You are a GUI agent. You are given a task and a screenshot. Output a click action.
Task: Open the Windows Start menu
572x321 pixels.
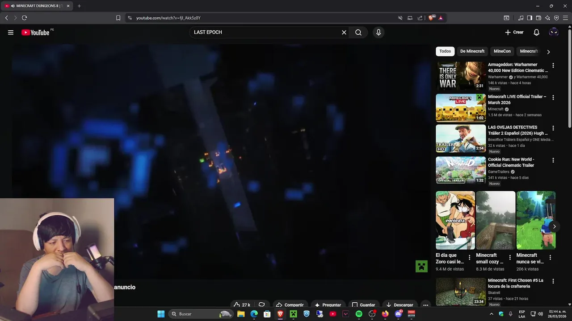161,314
